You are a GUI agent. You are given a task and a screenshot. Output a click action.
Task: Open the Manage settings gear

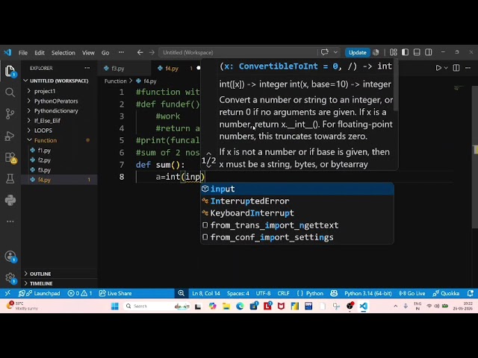(x=10, y=277)
